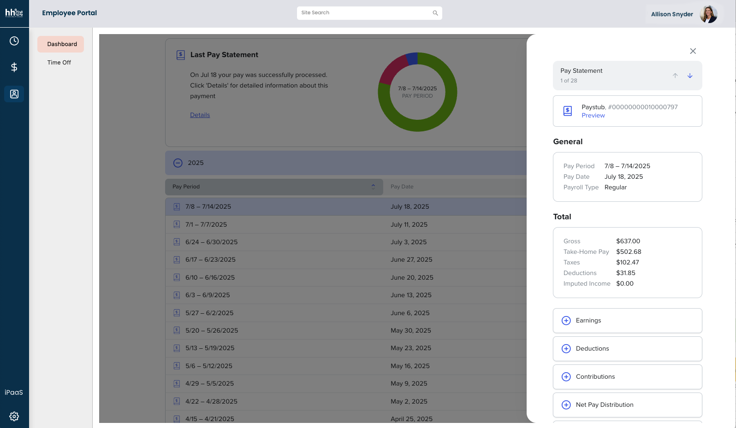Expand the Contributions section
Viewport: 736px width, 428px height.
tap(566, 377)
